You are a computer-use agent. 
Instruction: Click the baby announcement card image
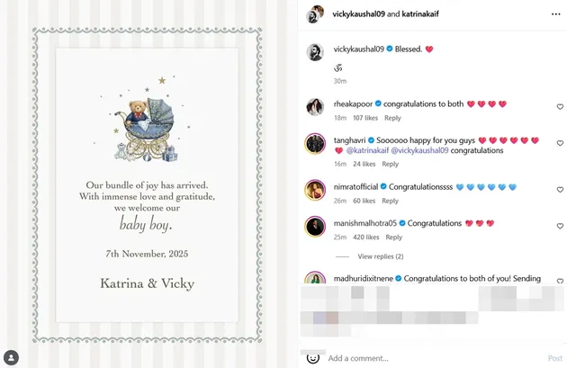(148, 184)
